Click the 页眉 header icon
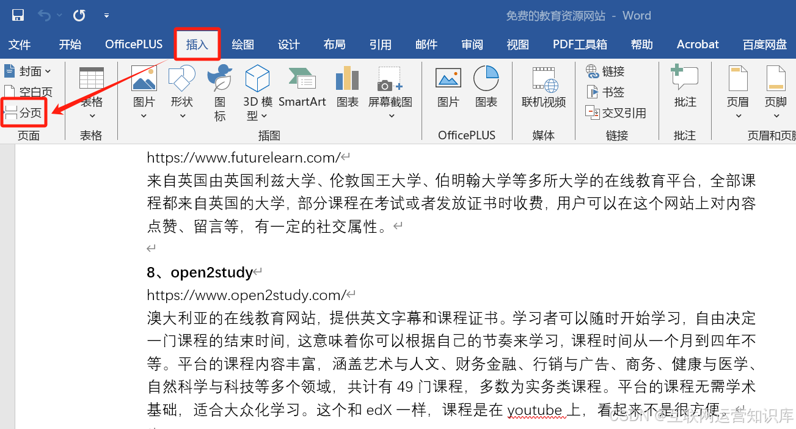The height and width of the screenshot is (429, 796). point(738,79)
